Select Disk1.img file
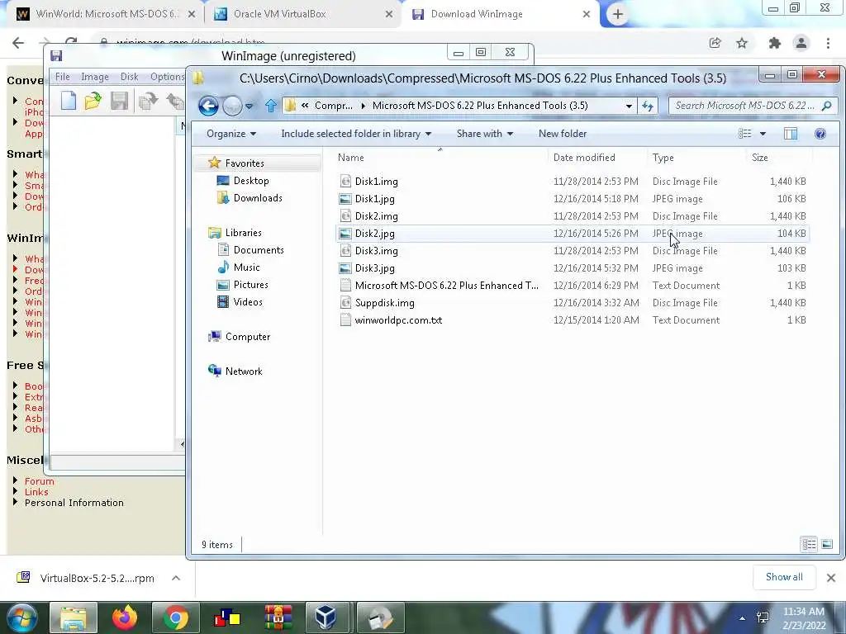Image resolution: width=846 pixels, height=634 pixels. [376, 182]
